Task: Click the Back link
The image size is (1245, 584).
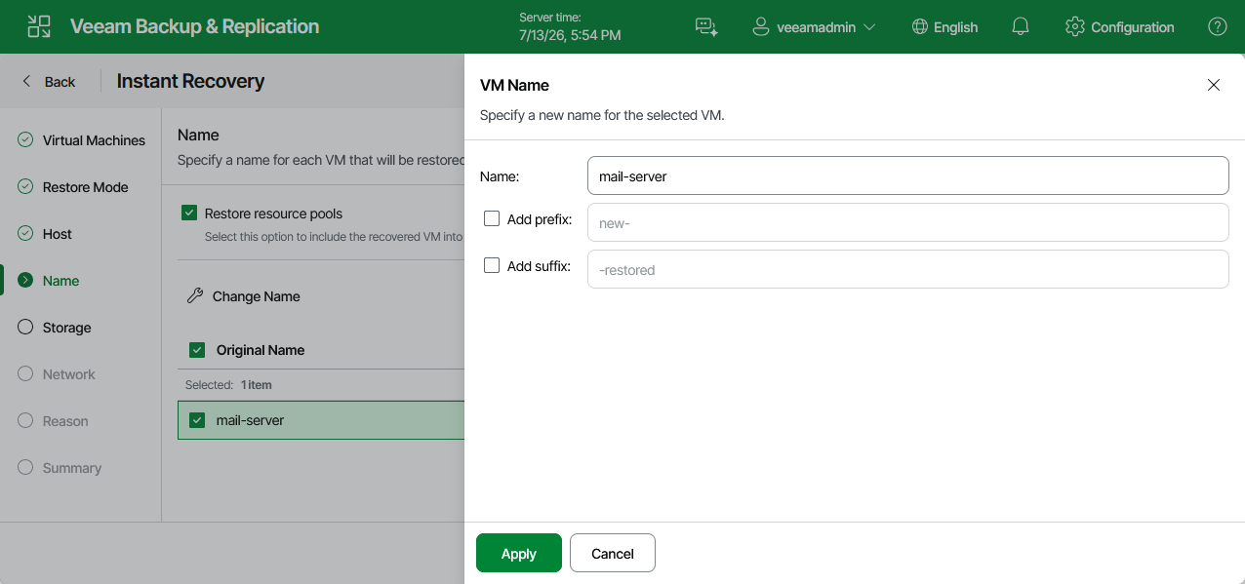Action: 60,82
